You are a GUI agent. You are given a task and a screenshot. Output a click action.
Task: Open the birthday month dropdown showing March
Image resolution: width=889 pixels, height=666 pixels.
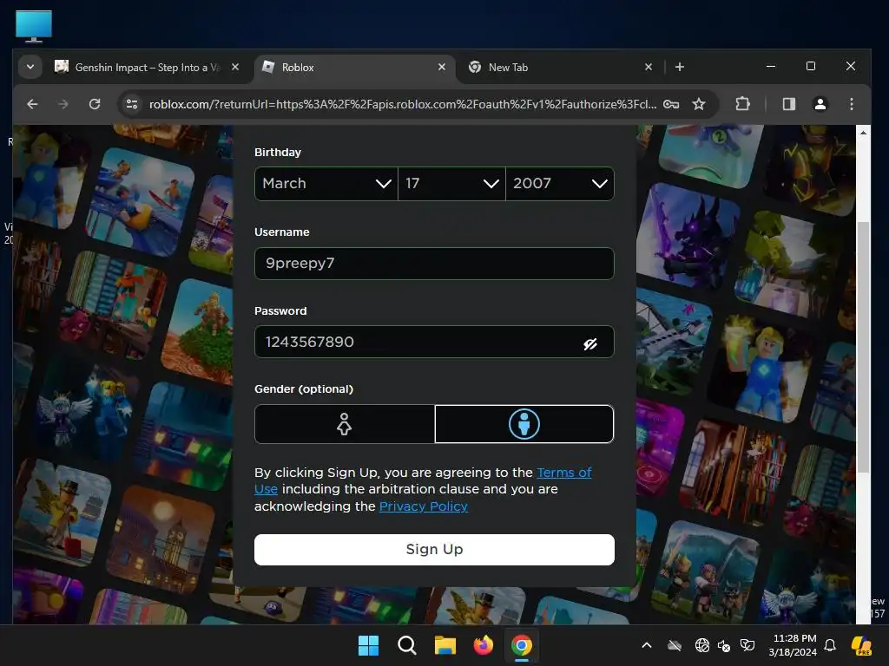[x=326, y=184]
